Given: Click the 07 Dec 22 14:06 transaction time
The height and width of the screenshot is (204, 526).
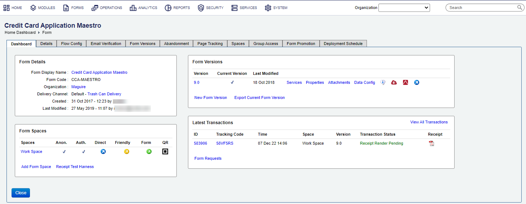Looking at the screenshot, I should (272, 143).
